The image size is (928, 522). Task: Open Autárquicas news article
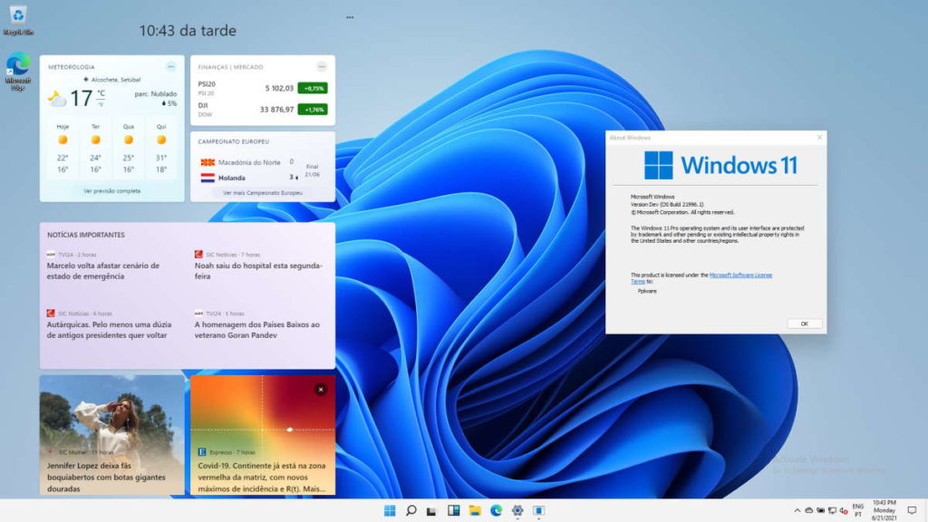click(x=109, y=330)
